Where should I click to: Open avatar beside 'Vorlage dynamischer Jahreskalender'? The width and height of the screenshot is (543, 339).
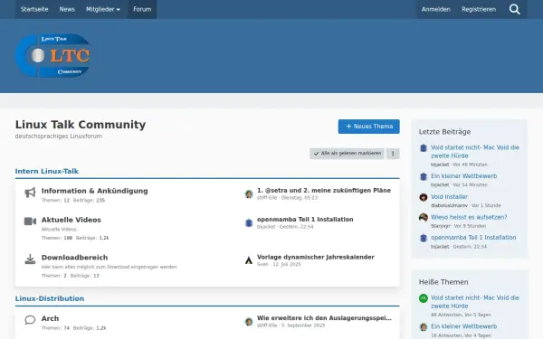click(249, 260)
